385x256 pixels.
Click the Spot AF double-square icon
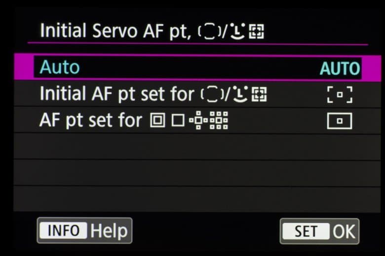(x=156, y=121)
